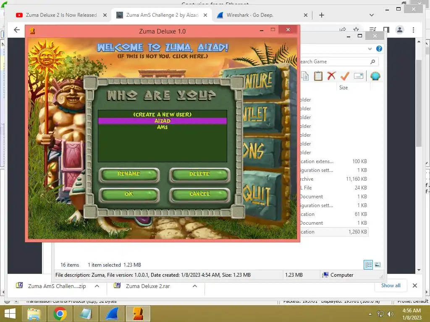This screenshot has height=322, width=430.
Task: Open Zuma taskbar icon
Action: coord(138,314)
